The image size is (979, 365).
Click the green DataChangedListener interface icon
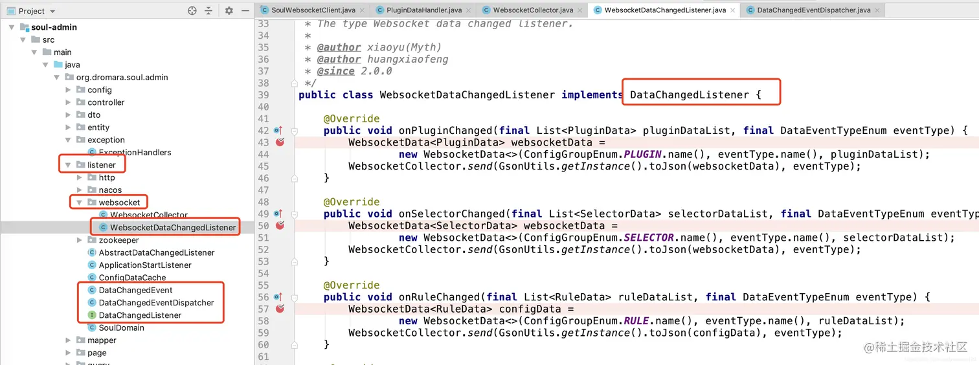point(92,315)
